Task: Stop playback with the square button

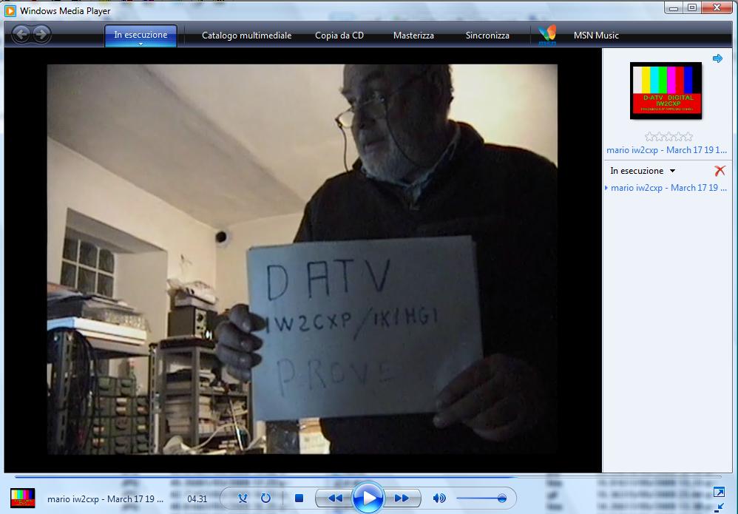Action: point(299,498)
